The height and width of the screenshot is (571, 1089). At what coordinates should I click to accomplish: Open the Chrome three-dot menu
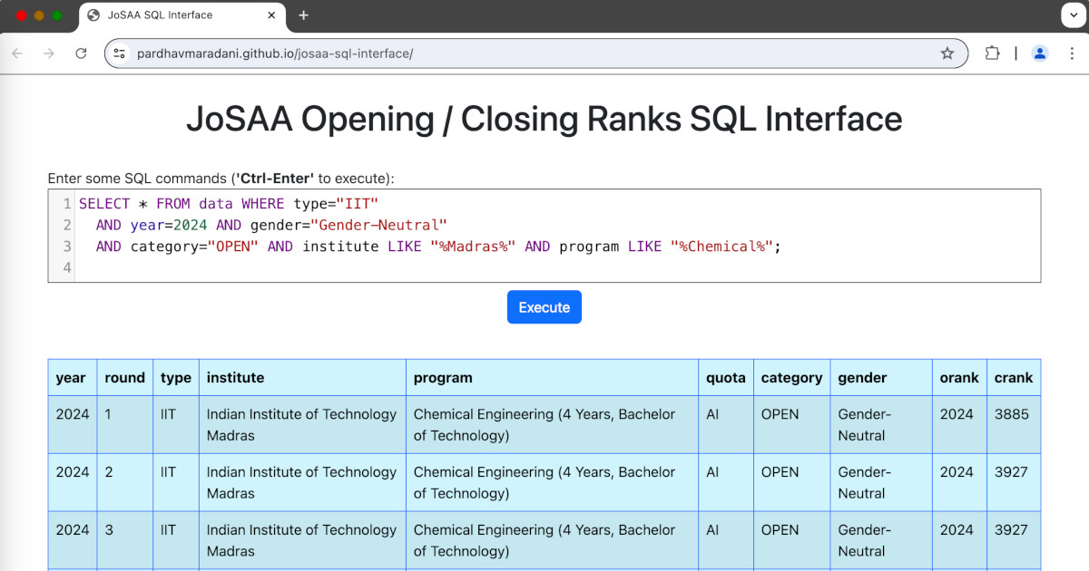[x=1072, y=53]
